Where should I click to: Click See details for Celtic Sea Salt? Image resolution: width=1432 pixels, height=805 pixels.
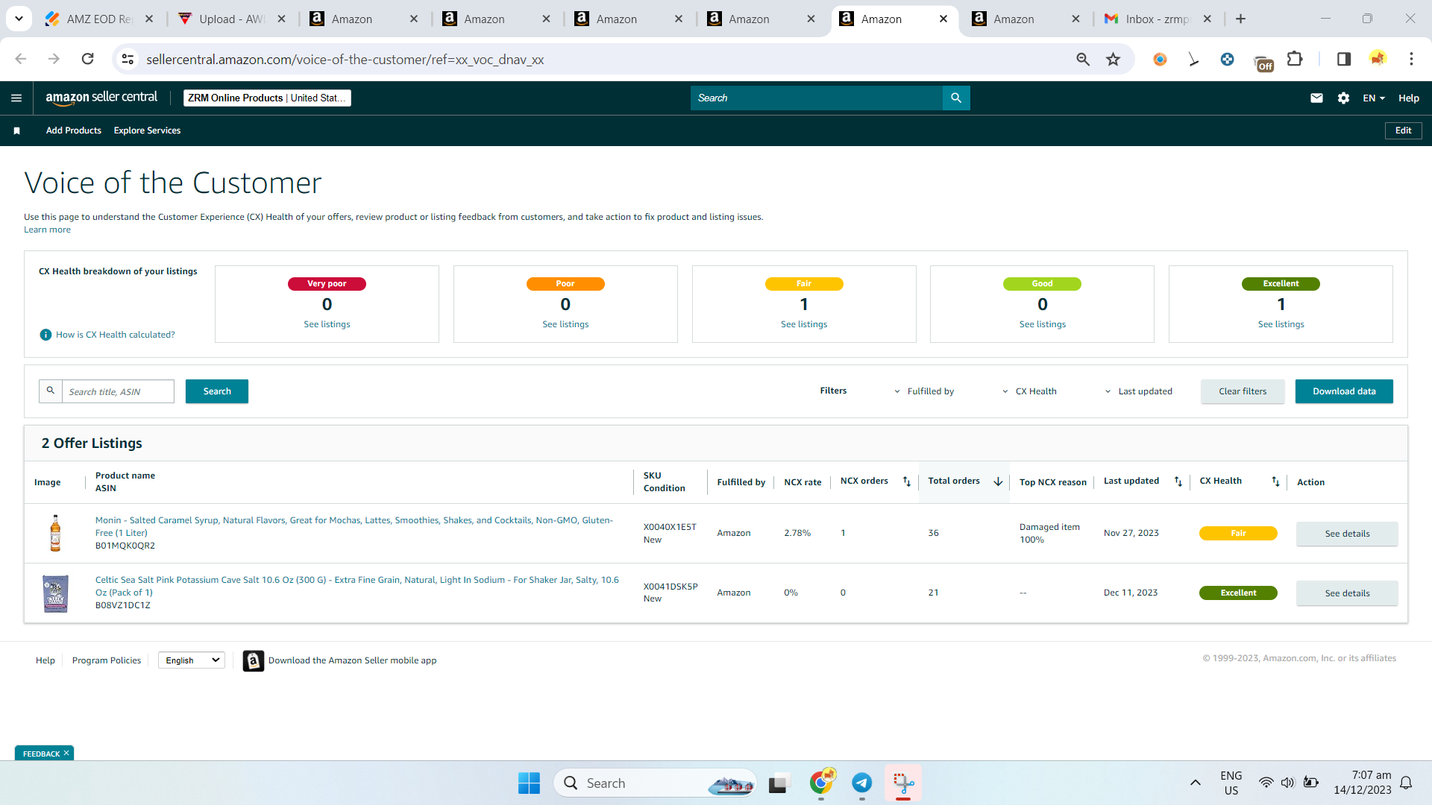point(1347,593)
